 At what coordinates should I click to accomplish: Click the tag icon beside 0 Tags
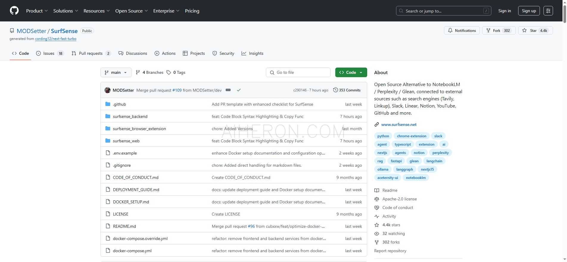tap(169, 72)
